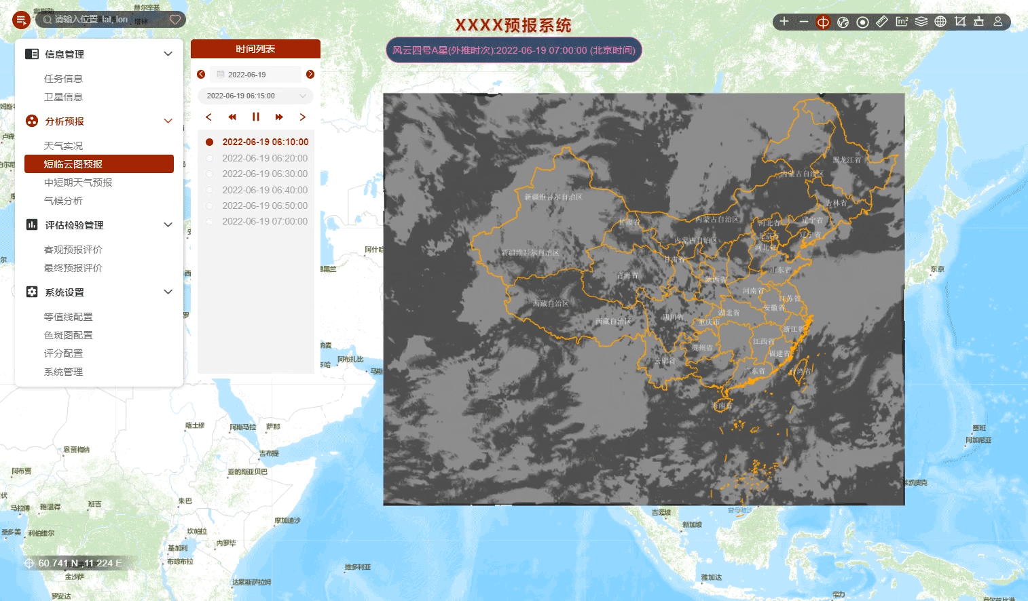Select the 2022-06-19 06:40:00 time radio

click(210, 190)
